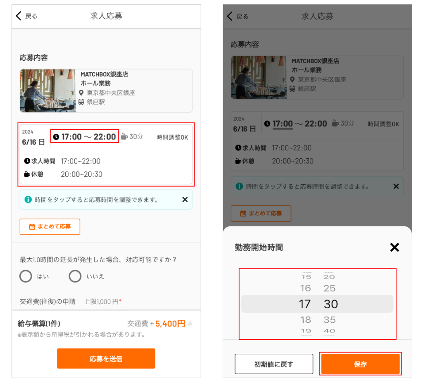Dismiss the time-adjustment info banner on left screen

tap(185, 200)
